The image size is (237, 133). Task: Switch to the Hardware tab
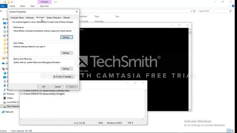(x=30, y=18)
